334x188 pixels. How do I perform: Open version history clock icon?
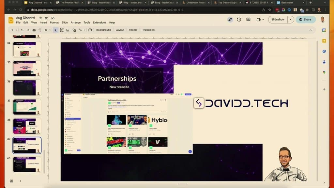click(239, 20)
